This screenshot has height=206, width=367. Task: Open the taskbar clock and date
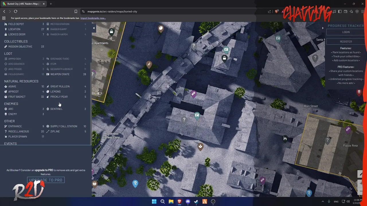point(358,201)
